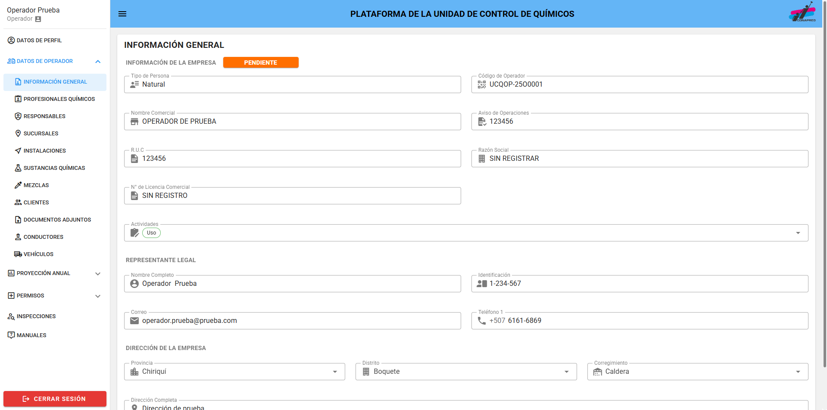Viewport: 827px width, 410px height.
Task: Click the Cerrar Sesión button
Action: click(x=55, y=399)
